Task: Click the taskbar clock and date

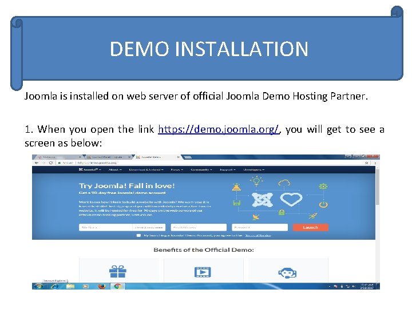Action: click(367, 286)
